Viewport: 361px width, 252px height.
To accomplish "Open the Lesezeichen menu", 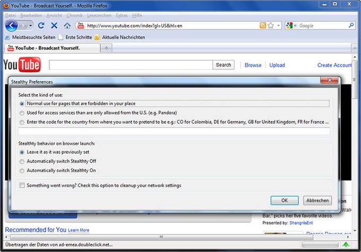I will point(99,15).
